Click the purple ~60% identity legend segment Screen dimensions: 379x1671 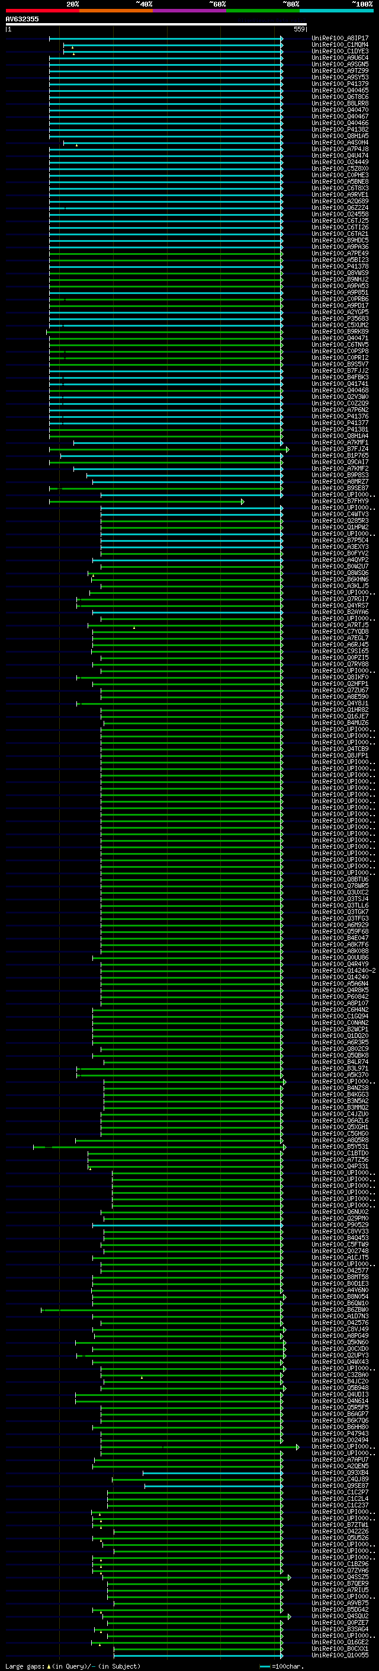[x=189, y=11]
